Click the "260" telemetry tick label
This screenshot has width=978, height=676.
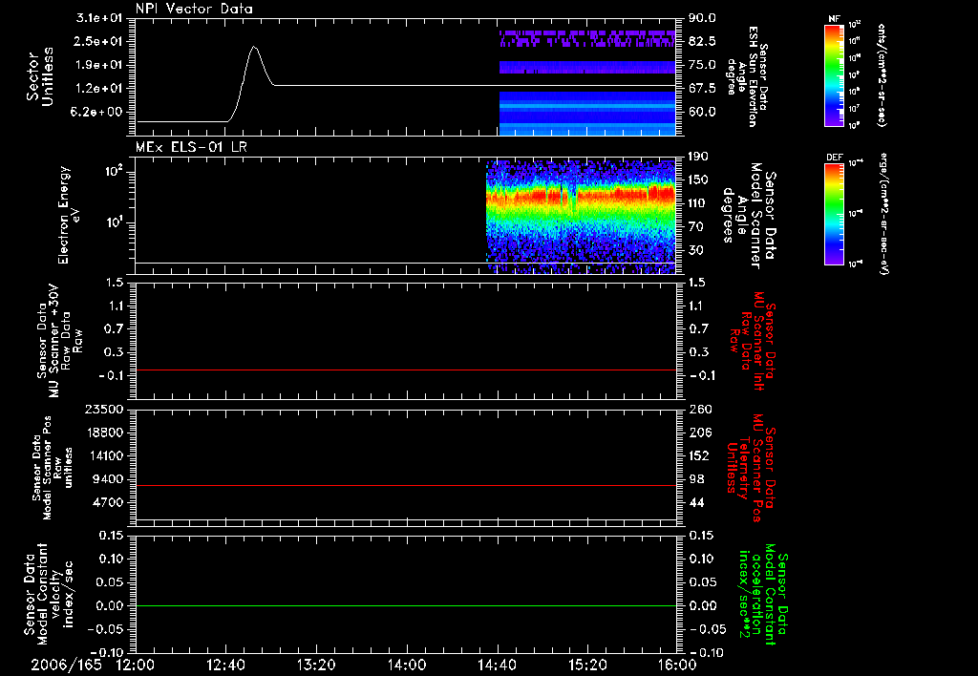click(x=700, y=410)
